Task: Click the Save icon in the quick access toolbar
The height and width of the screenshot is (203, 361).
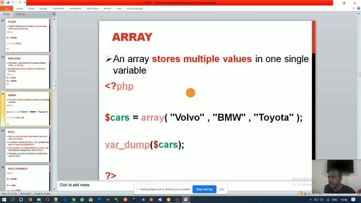Action: 8,2
